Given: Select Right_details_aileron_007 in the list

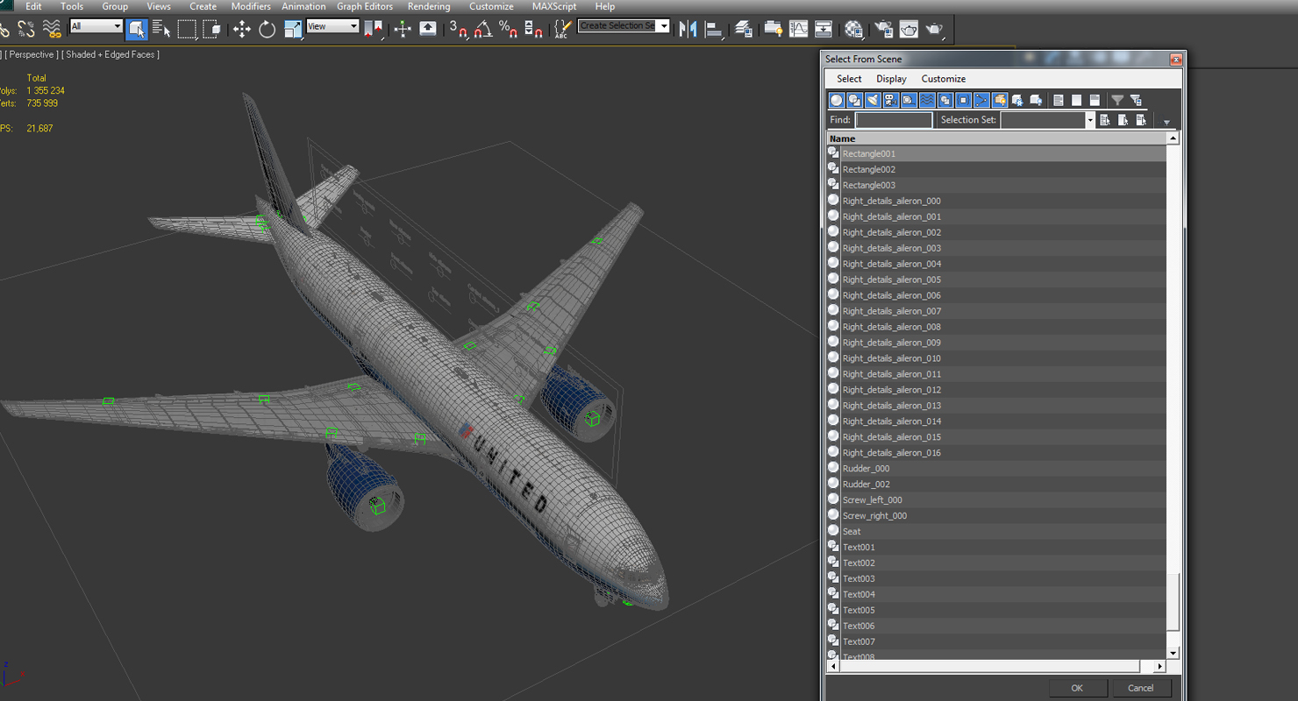Looking at the screenshot, I should (x=996, y=311).
